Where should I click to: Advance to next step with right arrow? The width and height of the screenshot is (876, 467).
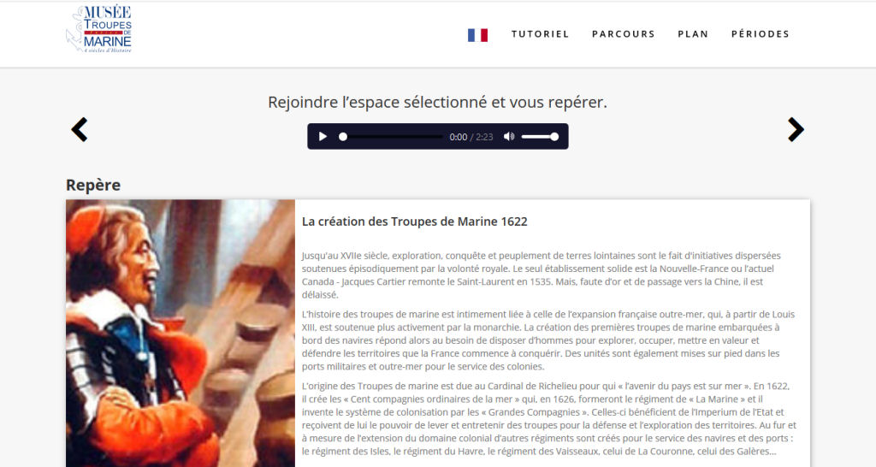pyautogui.click(x=796, y=130)
